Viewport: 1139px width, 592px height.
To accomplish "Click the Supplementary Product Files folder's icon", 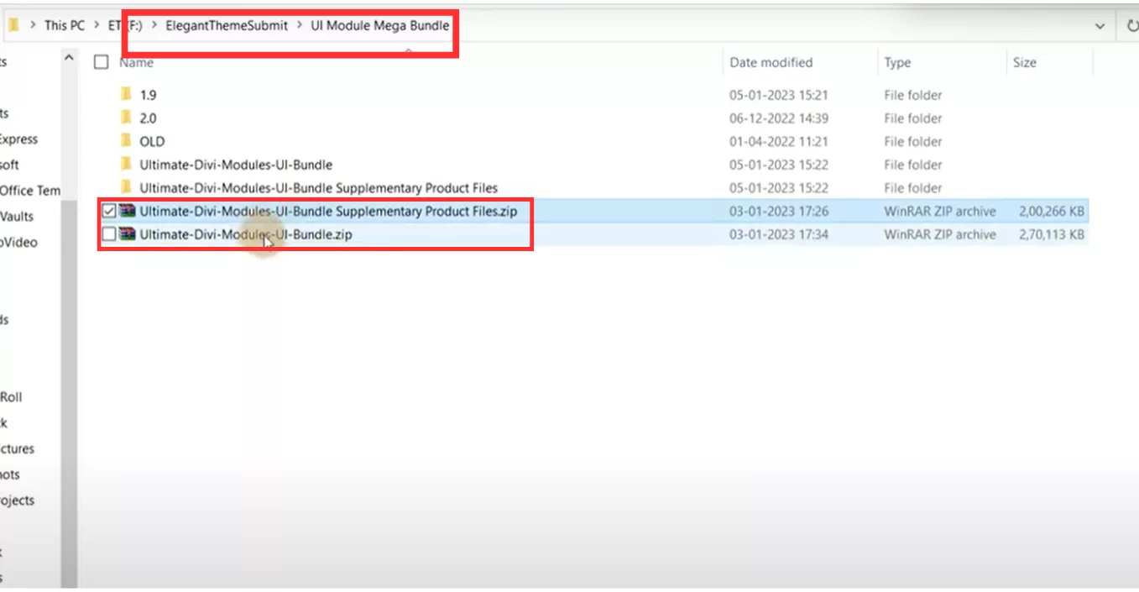I will (126, 187).
